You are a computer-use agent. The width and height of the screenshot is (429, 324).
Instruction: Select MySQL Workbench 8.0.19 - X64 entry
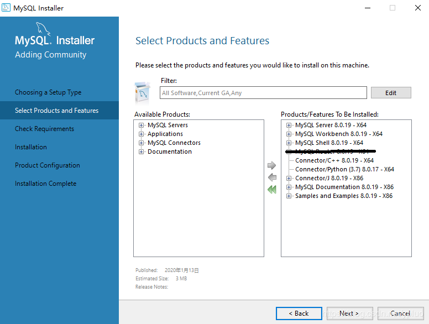click(x=339, y=134)
